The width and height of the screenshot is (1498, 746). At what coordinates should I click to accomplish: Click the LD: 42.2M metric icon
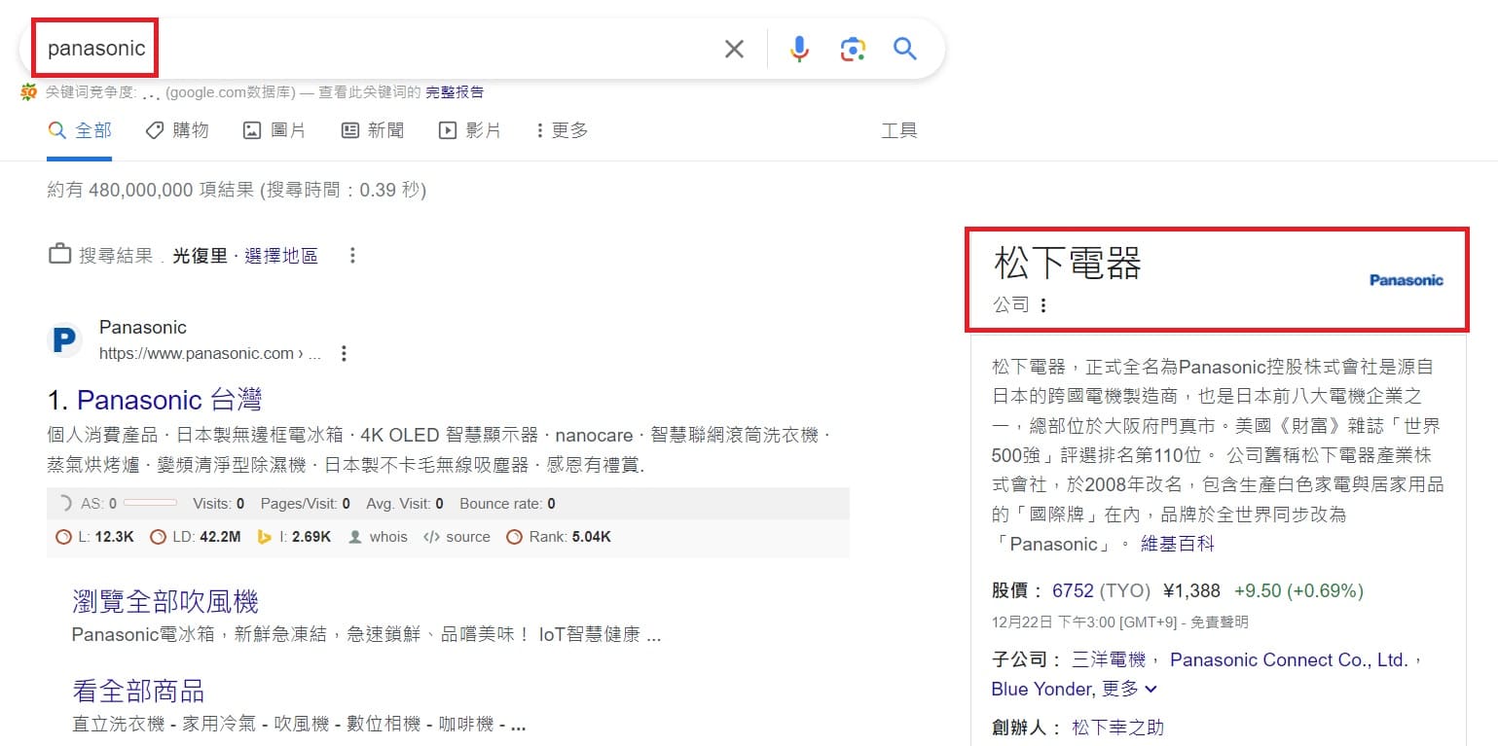coord(158,537)
